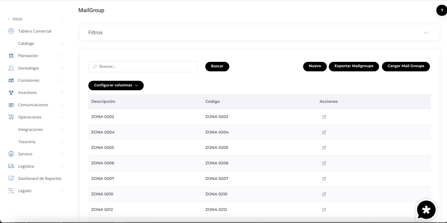
Task: Click the Exportar Mailgroups button
Action: coord(354,66)
